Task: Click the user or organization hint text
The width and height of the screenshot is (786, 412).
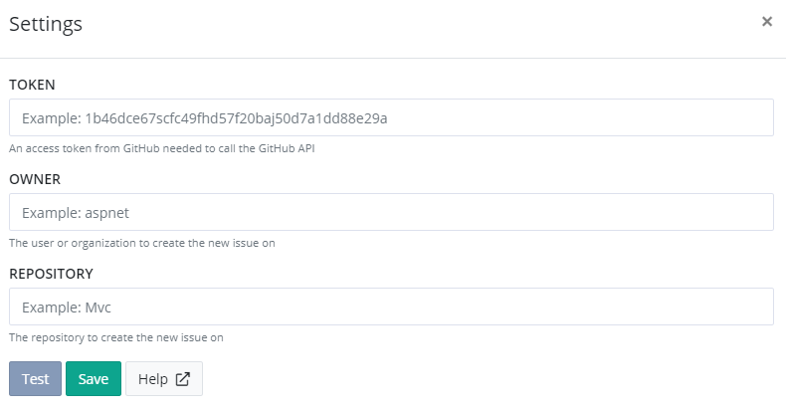Action: pyautogui.click(x=142, y=243)
